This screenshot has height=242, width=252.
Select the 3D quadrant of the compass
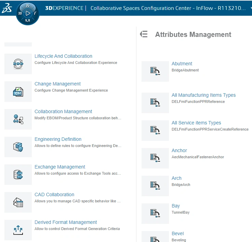[20, 13]
